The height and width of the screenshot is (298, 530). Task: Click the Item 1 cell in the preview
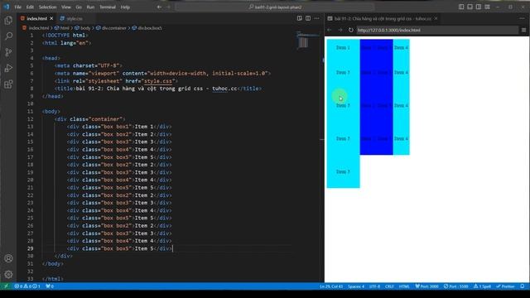(x=343, y=48)
